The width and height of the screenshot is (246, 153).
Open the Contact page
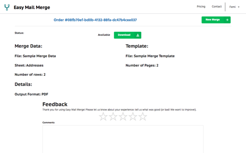(x=216, y=7)
